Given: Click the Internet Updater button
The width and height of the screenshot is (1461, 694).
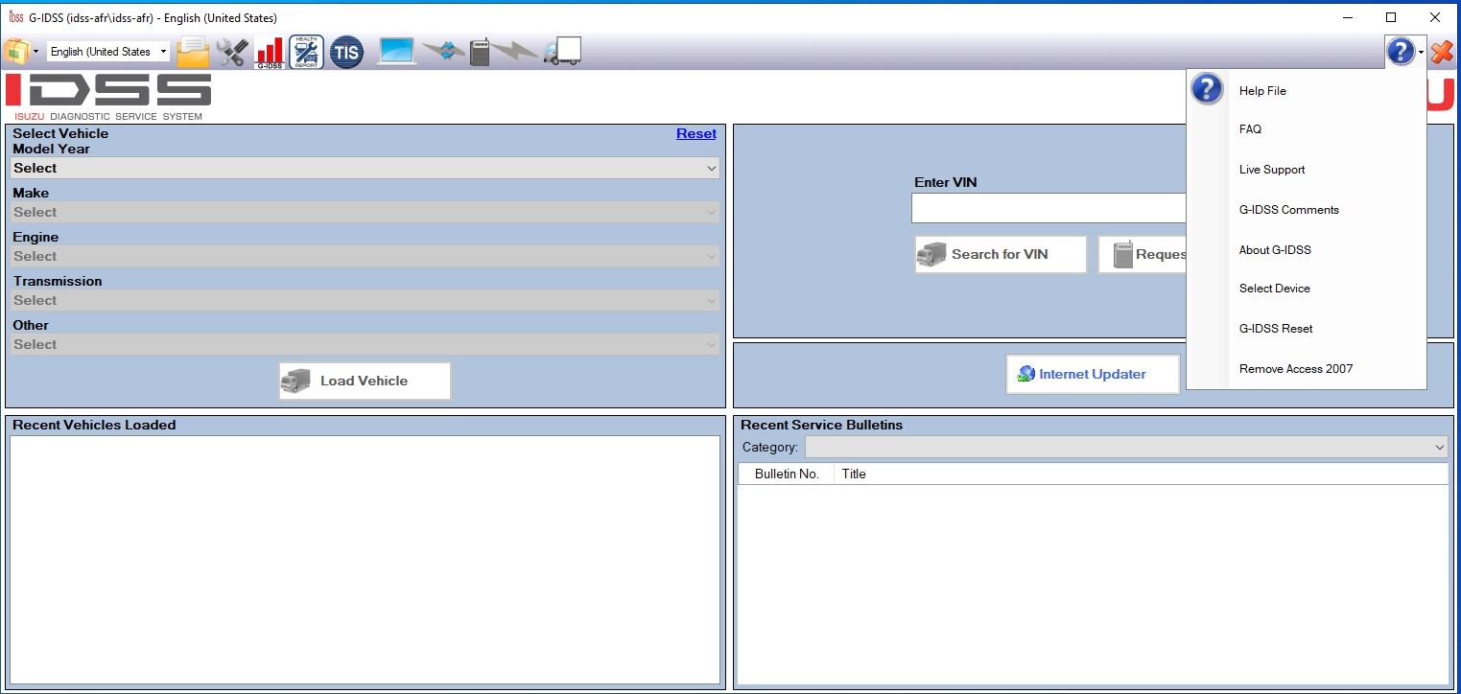Looking at the screenshot, I should [1093, 374].
